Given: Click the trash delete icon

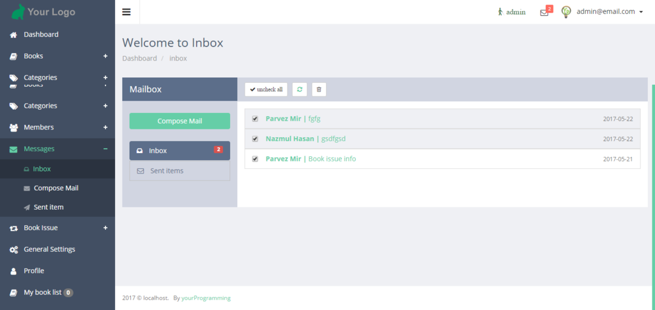Looking at the screenshot, I should 319,90.
